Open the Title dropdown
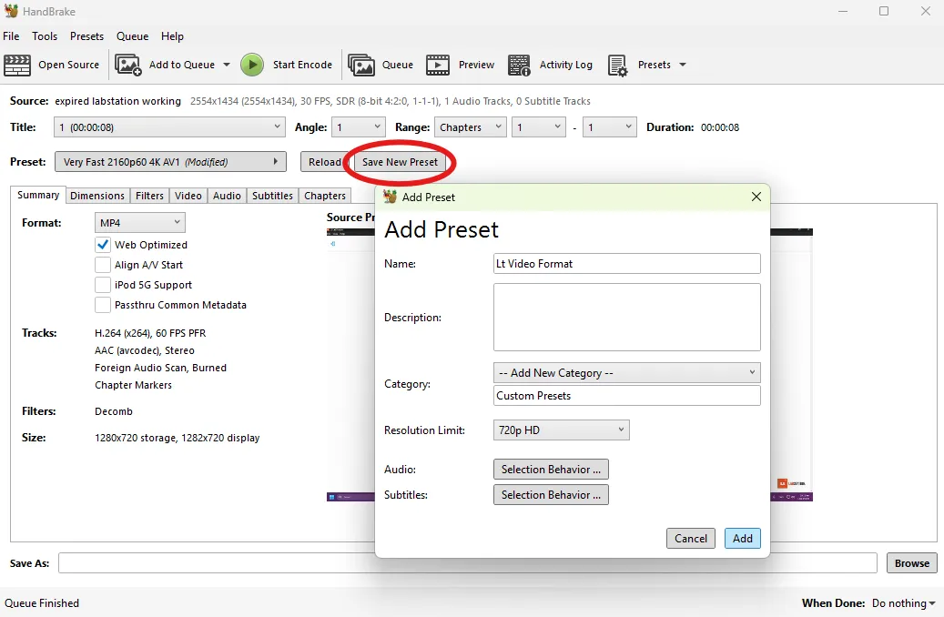The width and height of the screenshot is (944, 617). coord(170,127)
